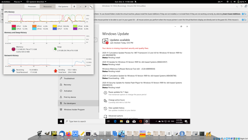
Task: Open GNOME foot icon in dock
Action: [39, 134]
